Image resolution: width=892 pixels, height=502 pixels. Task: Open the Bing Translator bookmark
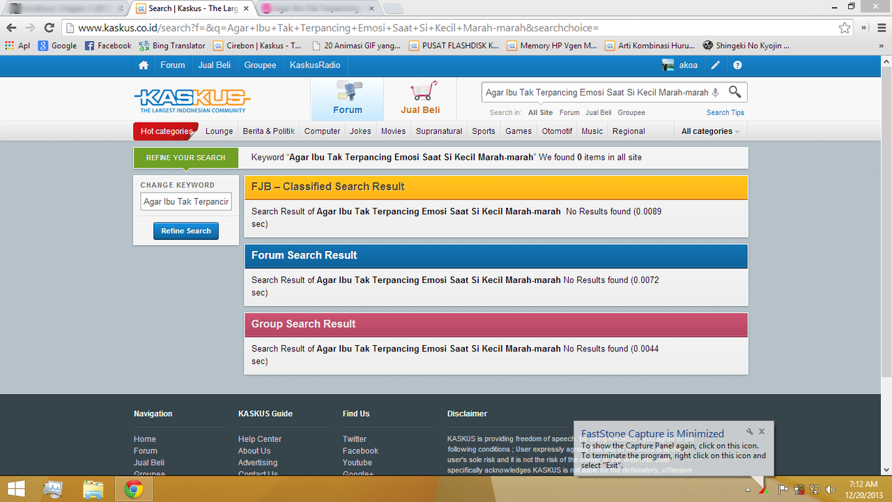(x=172, y=45)
